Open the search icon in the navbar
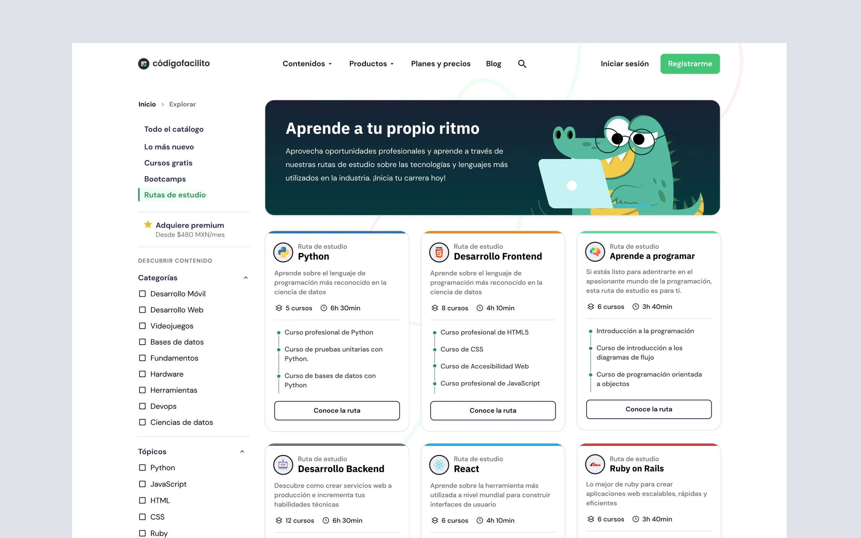 coord(522,64)
